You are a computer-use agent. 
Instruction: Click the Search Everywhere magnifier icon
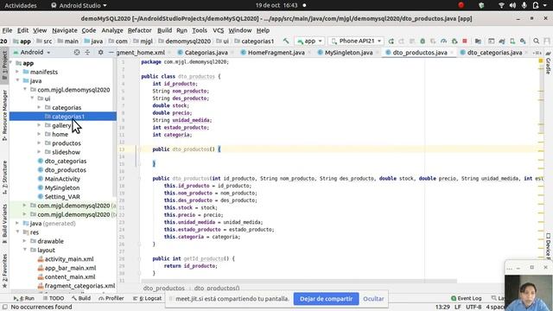(536, 41)
